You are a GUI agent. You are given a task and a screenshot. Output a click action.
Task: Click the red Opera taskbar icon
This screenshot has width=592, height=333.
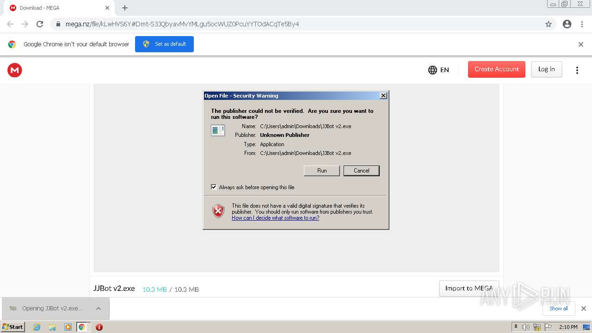(x=99, y=327)
